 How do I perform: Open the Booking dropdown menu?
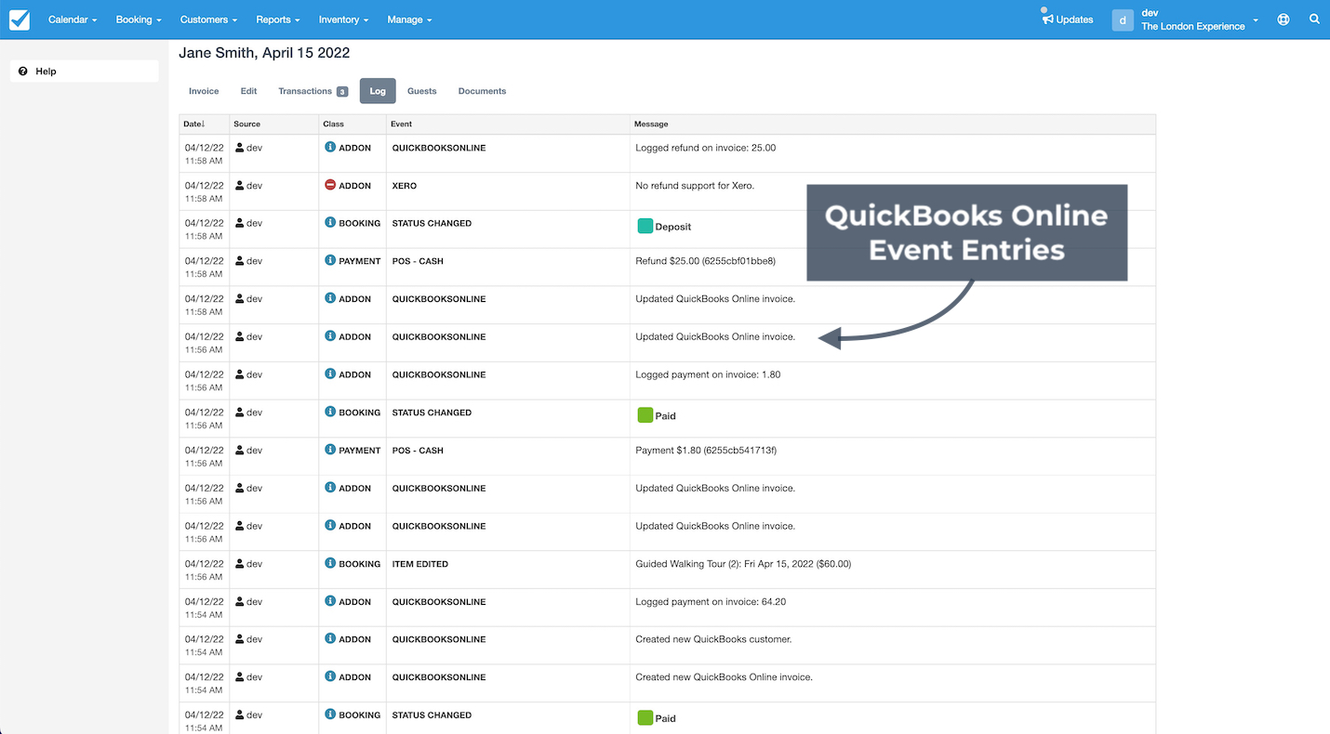(139, 20)
